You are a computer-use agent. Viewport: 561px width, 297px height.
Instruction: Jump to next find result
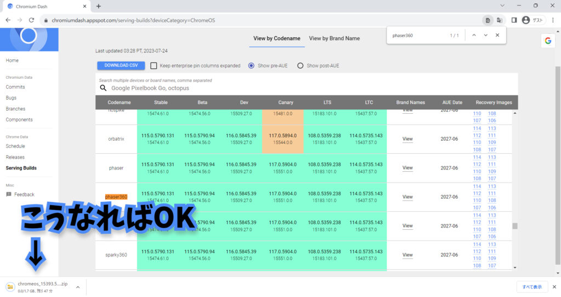point(485,35)
